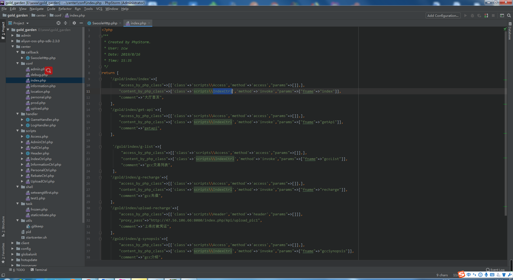
Task: Collapse the handler folder
Action: [17, 114]
